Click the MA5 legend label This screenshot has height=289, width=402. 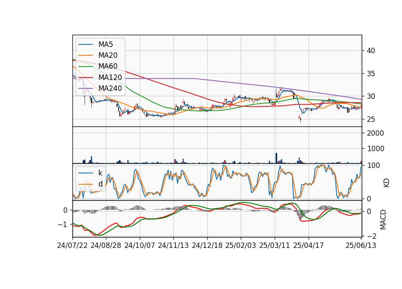tap(106, 44)
